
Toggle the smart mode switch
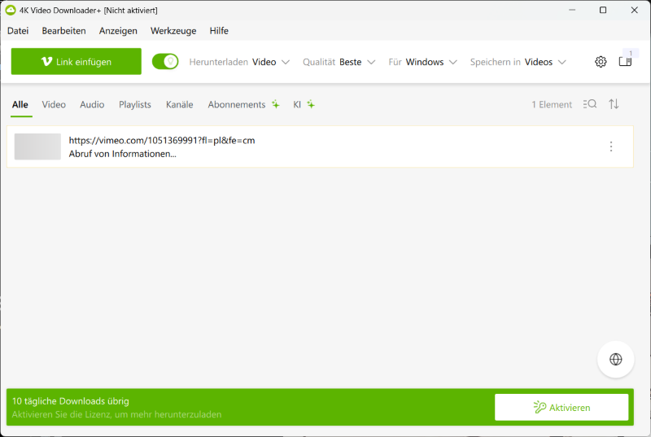pos(165,61)
